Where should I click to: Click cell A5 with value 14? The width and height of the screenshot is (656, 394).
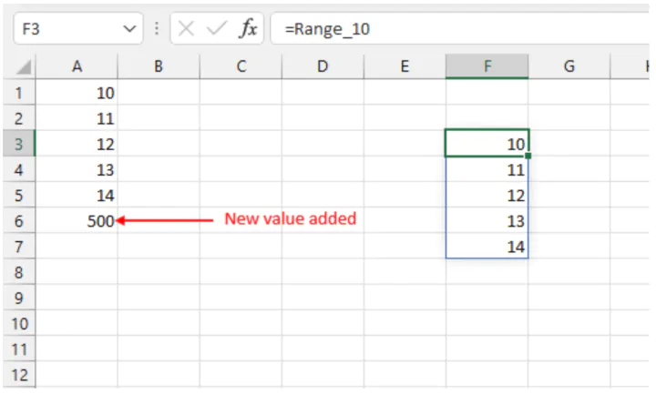tap(77, 195)
